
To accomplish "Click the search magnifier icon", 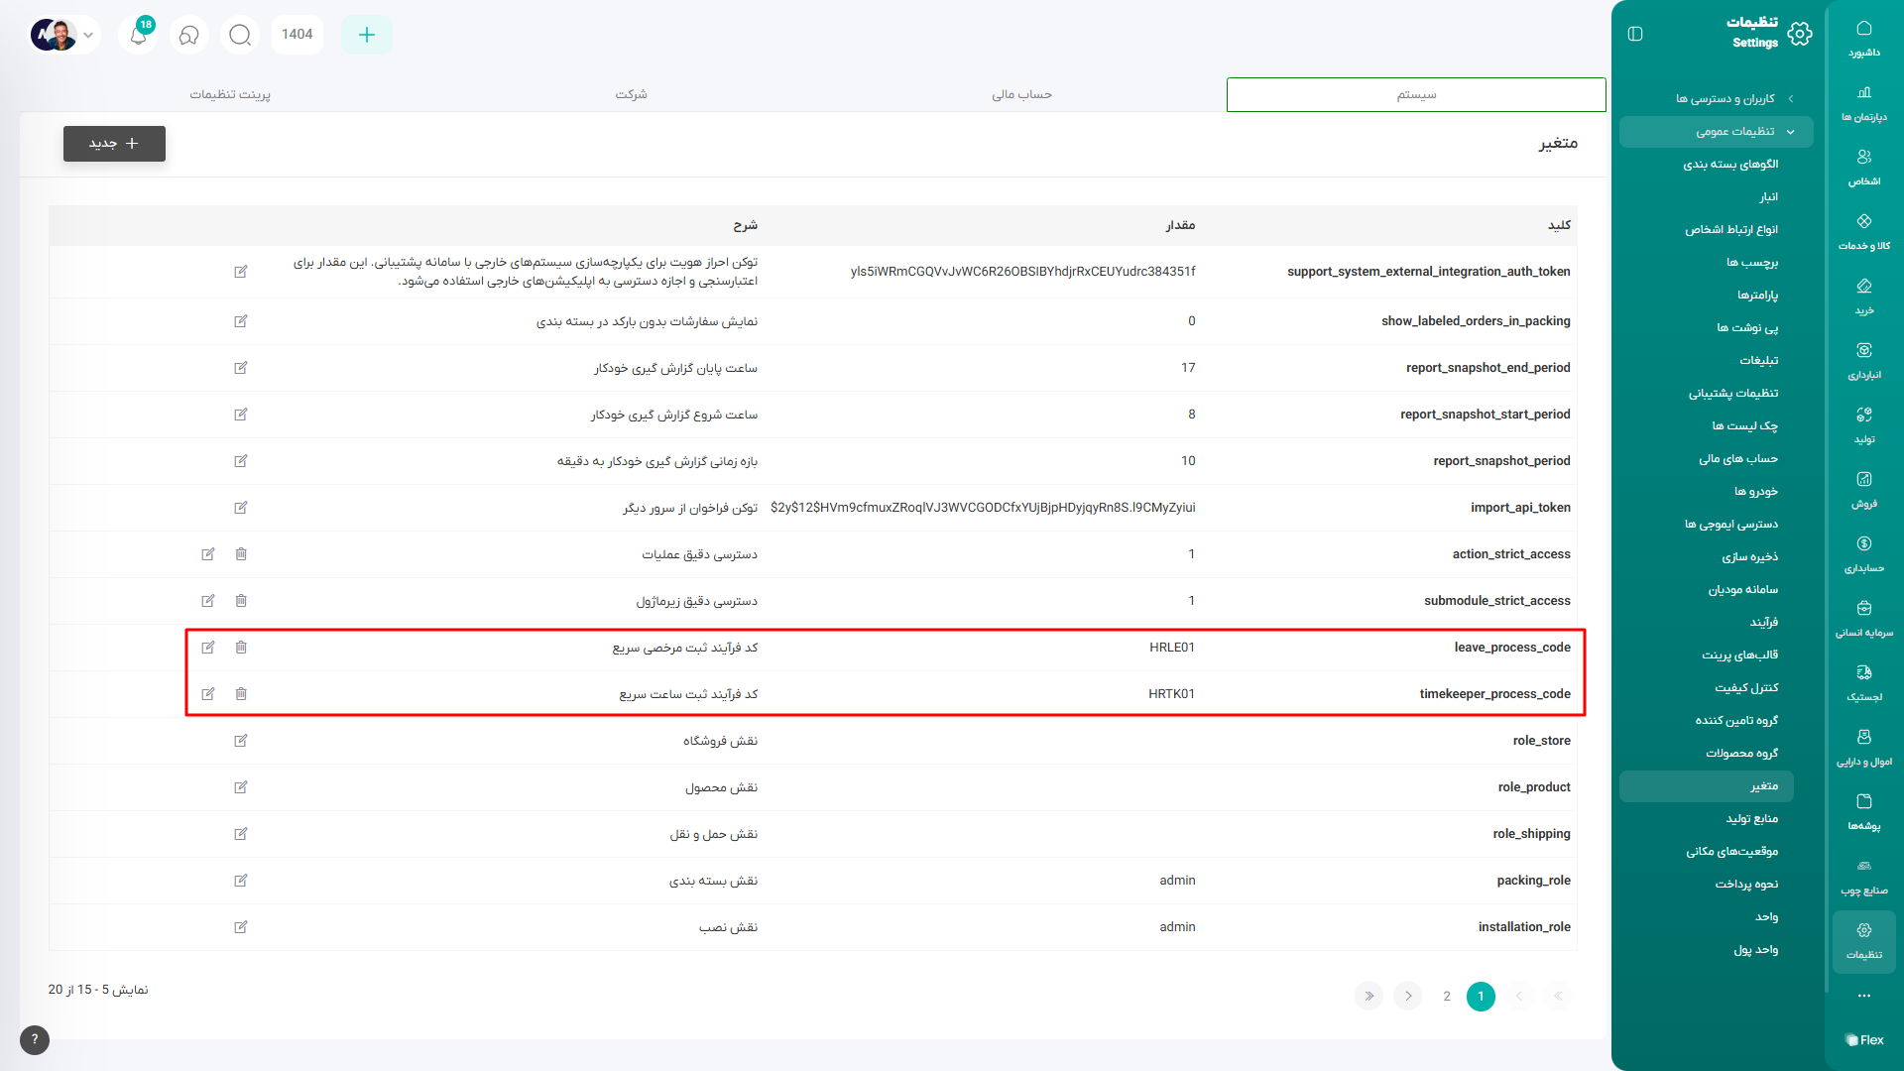I will click(x=239, y=35).
